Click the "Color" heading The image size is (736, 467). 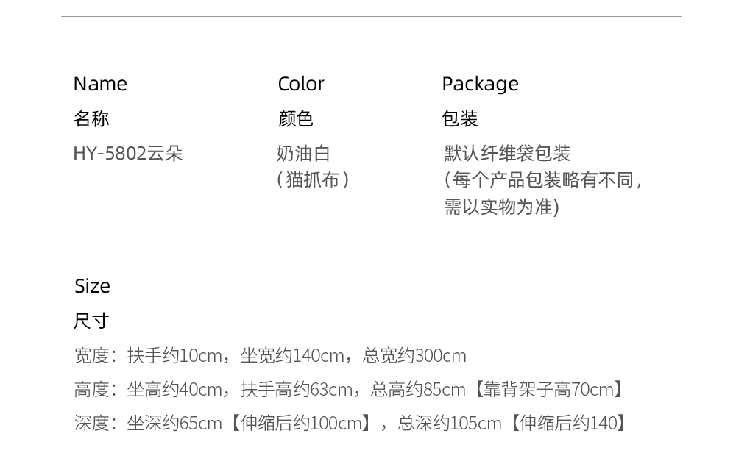click(301, 84)
